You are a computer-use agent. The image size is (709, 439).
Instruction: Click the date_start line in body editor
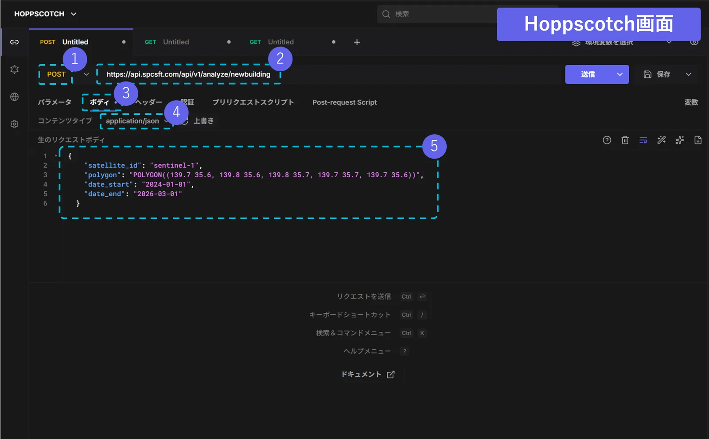click(x=139, y=185)
